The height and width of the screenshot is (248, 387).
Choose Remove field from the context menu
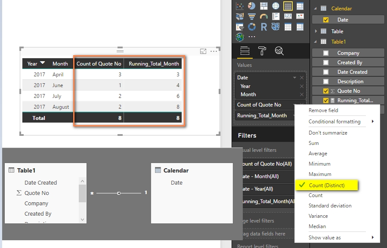(323, 110)
